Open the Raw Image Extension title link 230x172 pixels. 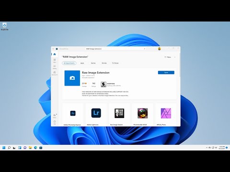(x=96, y=73)
